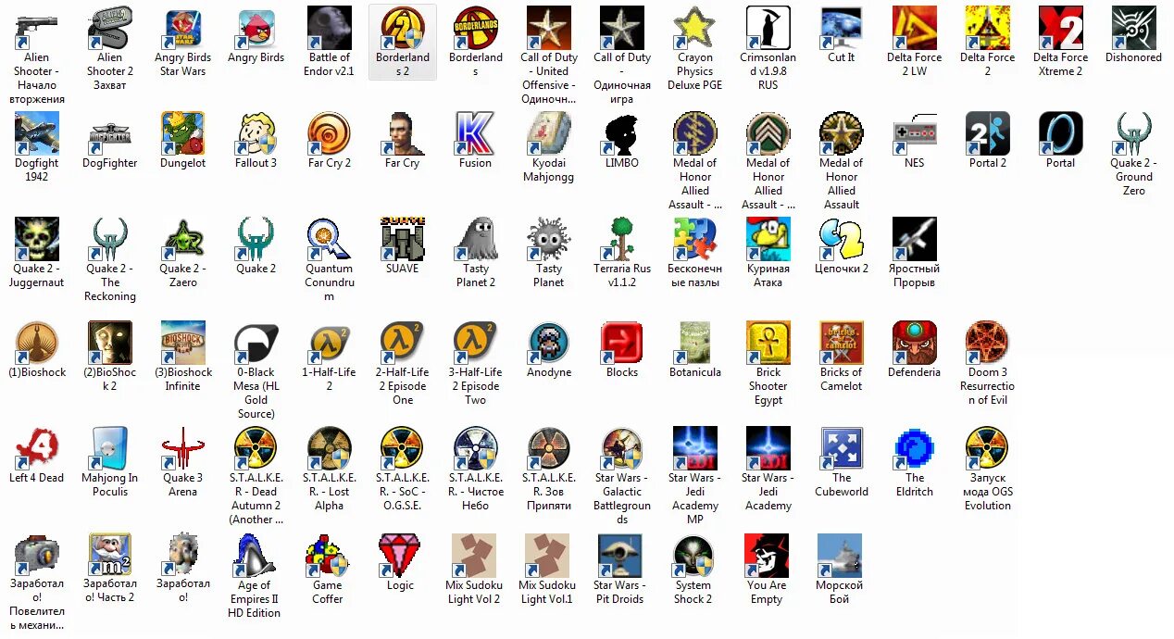Image resolution: width=1174 pixels, height=639 pixels.
Task: Launch the Delta Force Xtreme 2 shortcut
Action: pos(1060,28)
